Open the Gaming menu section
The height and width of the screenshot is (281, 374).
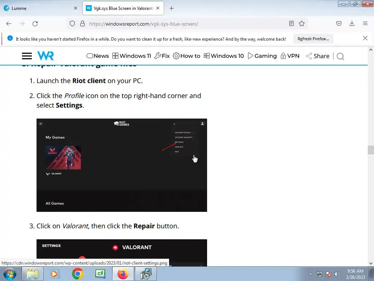click(262, 56)
